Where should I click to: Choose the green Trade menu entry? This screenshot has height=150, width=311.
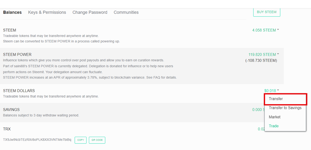click(x=274, y=126)
